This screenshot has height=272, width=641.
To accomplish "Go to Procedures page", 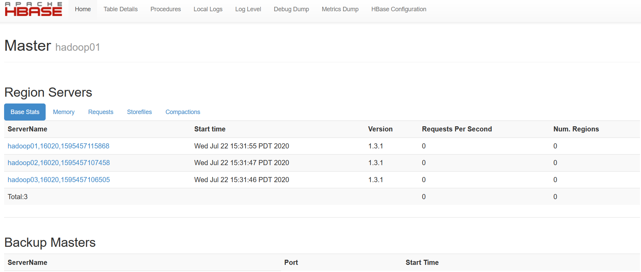I will point(166,9).
